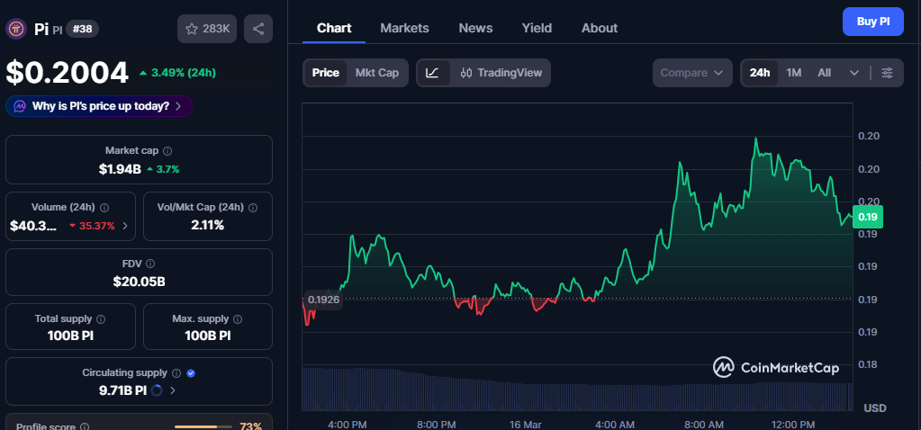Click the 0.1926 opening price label

tap(323, 300)
